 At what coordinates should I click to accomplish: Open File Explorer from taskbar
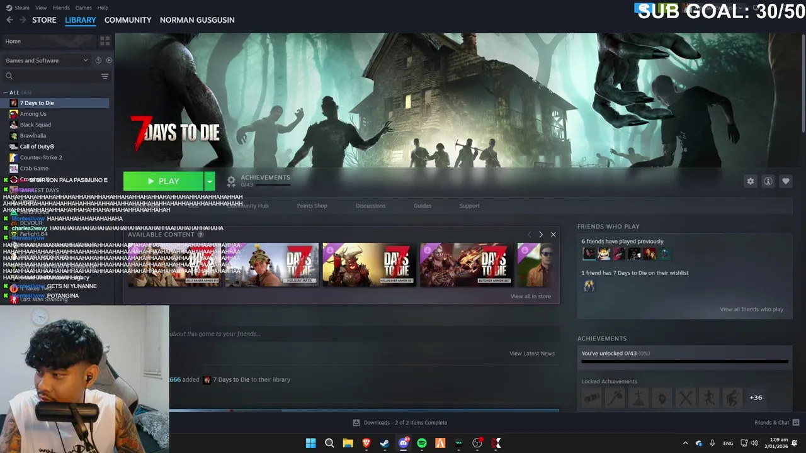click(348, 444)
